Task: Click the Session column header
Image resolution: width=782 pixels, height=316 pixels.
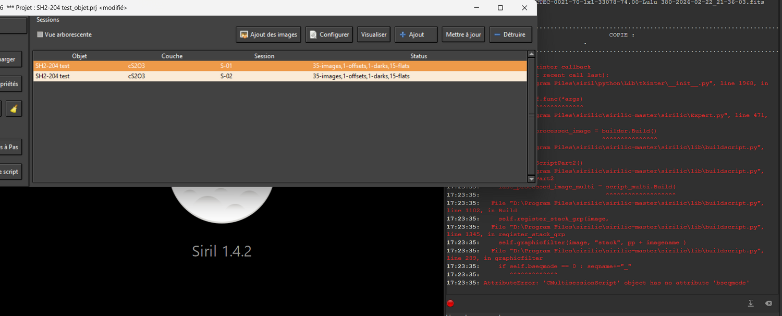Action: (264, 56)
